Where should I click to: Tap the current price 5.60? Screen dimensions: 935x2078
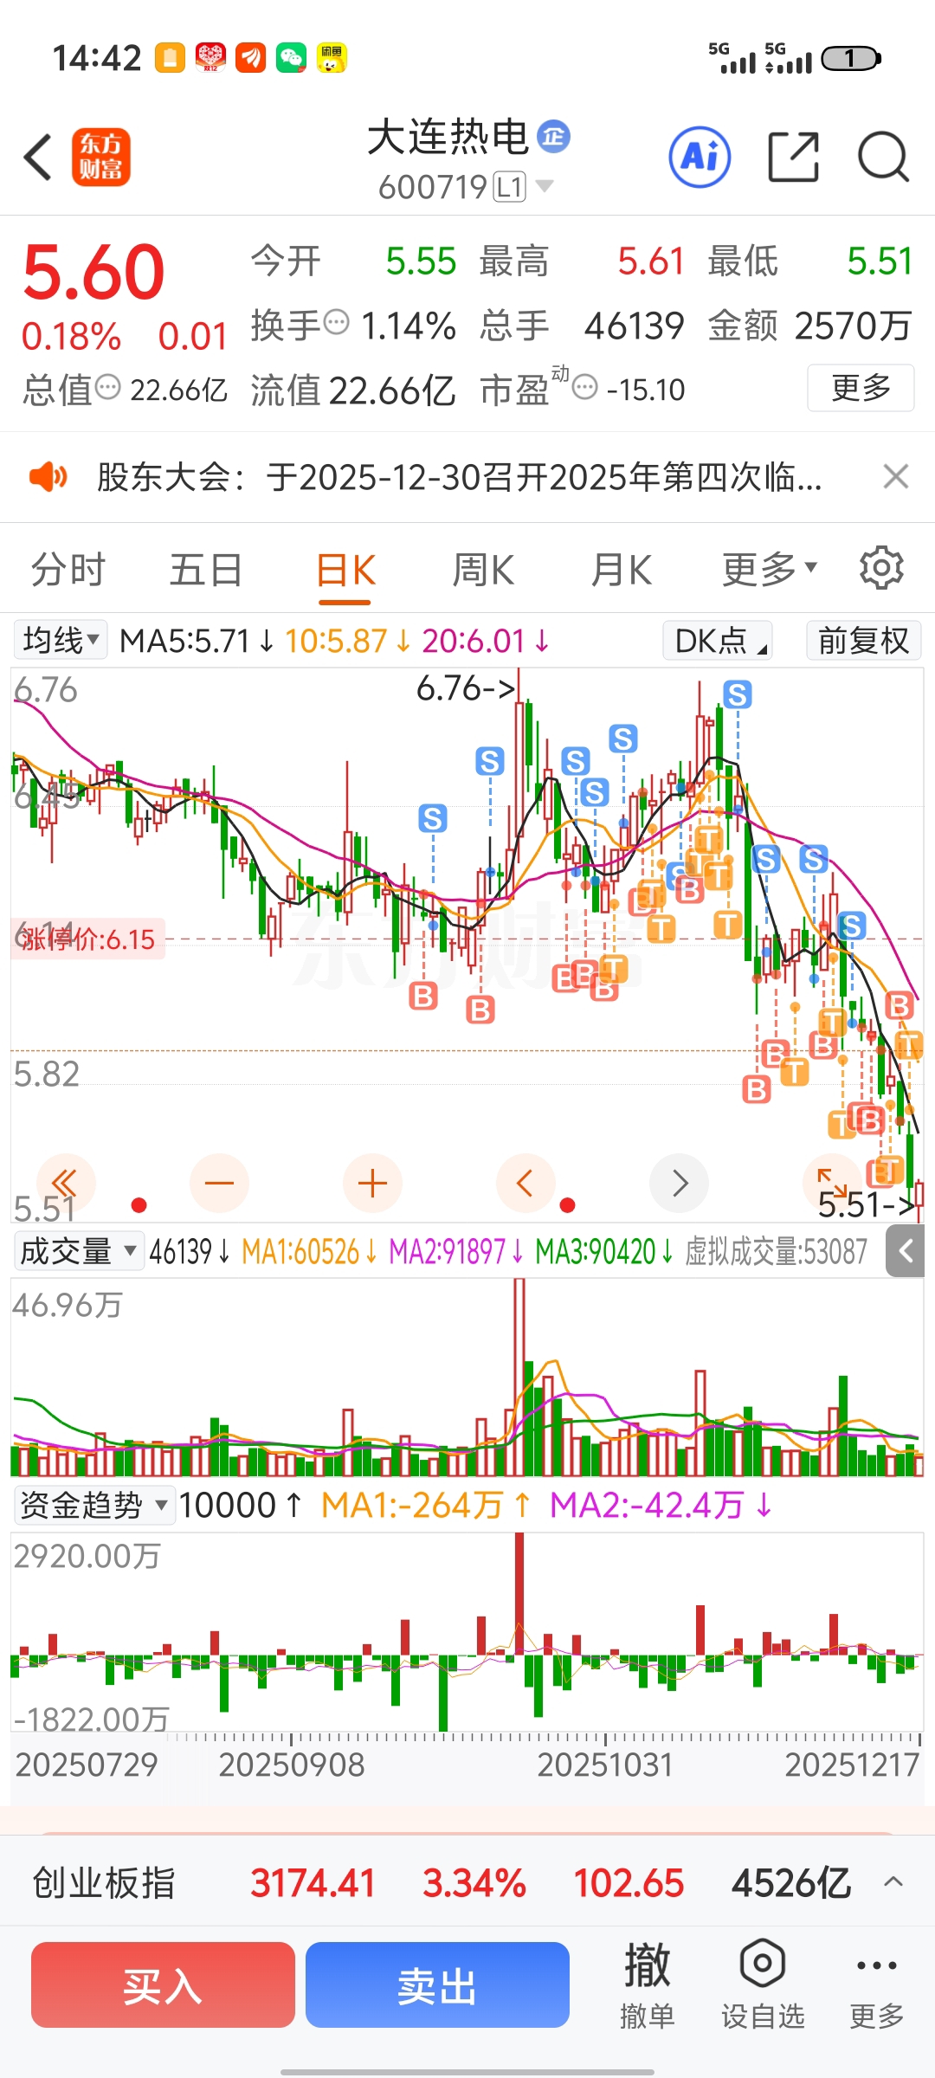pos(93,272)
